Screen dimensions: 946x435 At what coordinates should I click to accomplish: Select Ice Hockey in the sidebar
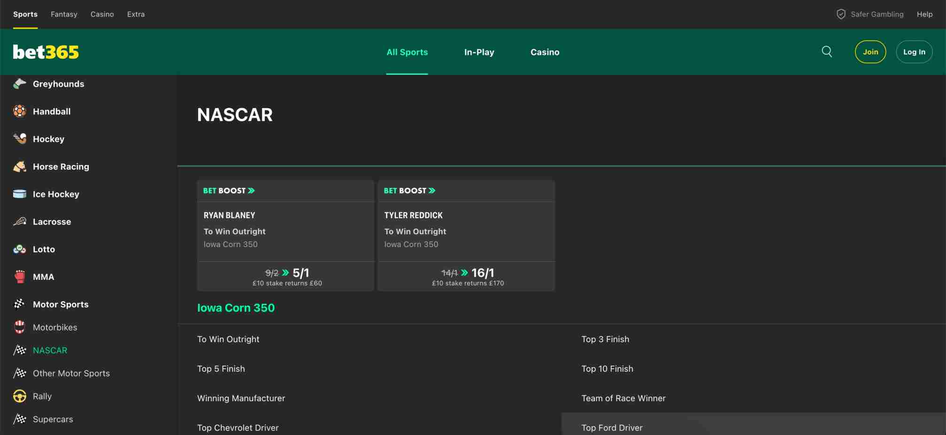(x=56, y=194)
